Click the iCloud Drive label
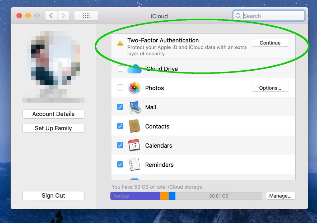 (x=161, y=69)
